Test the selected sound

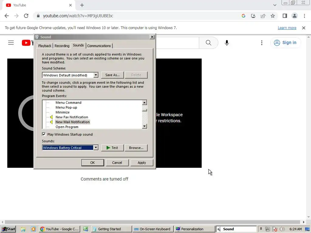click(112, 148)
